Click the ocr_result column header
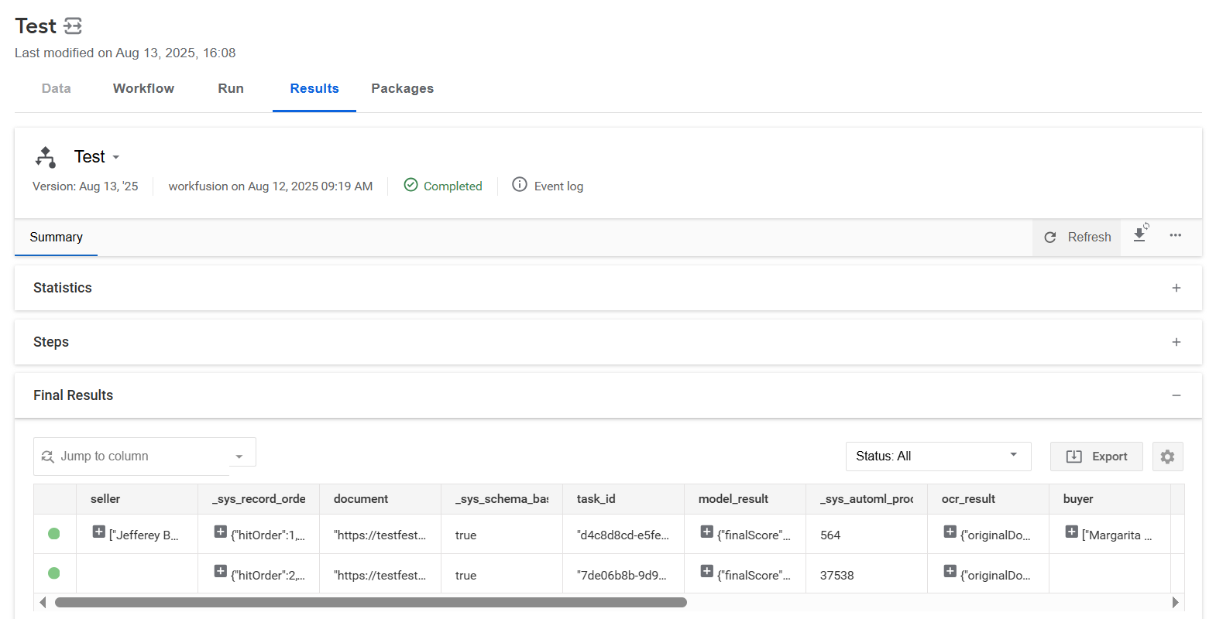 (x=988, y=499)
